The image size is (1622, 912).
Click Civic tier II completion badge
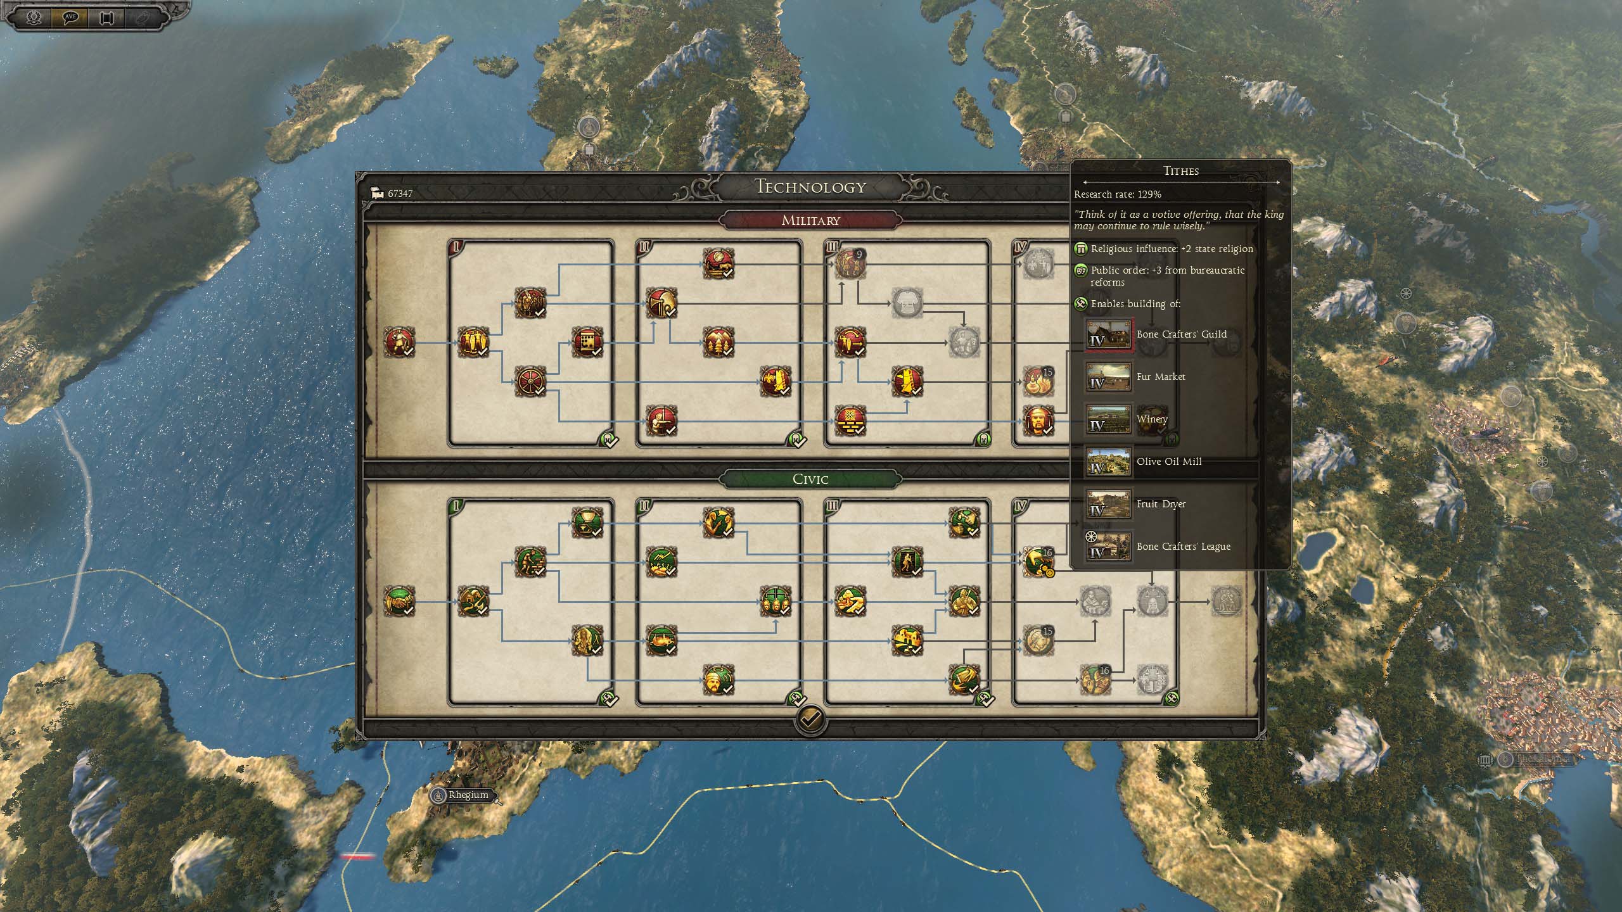[797, 699]
